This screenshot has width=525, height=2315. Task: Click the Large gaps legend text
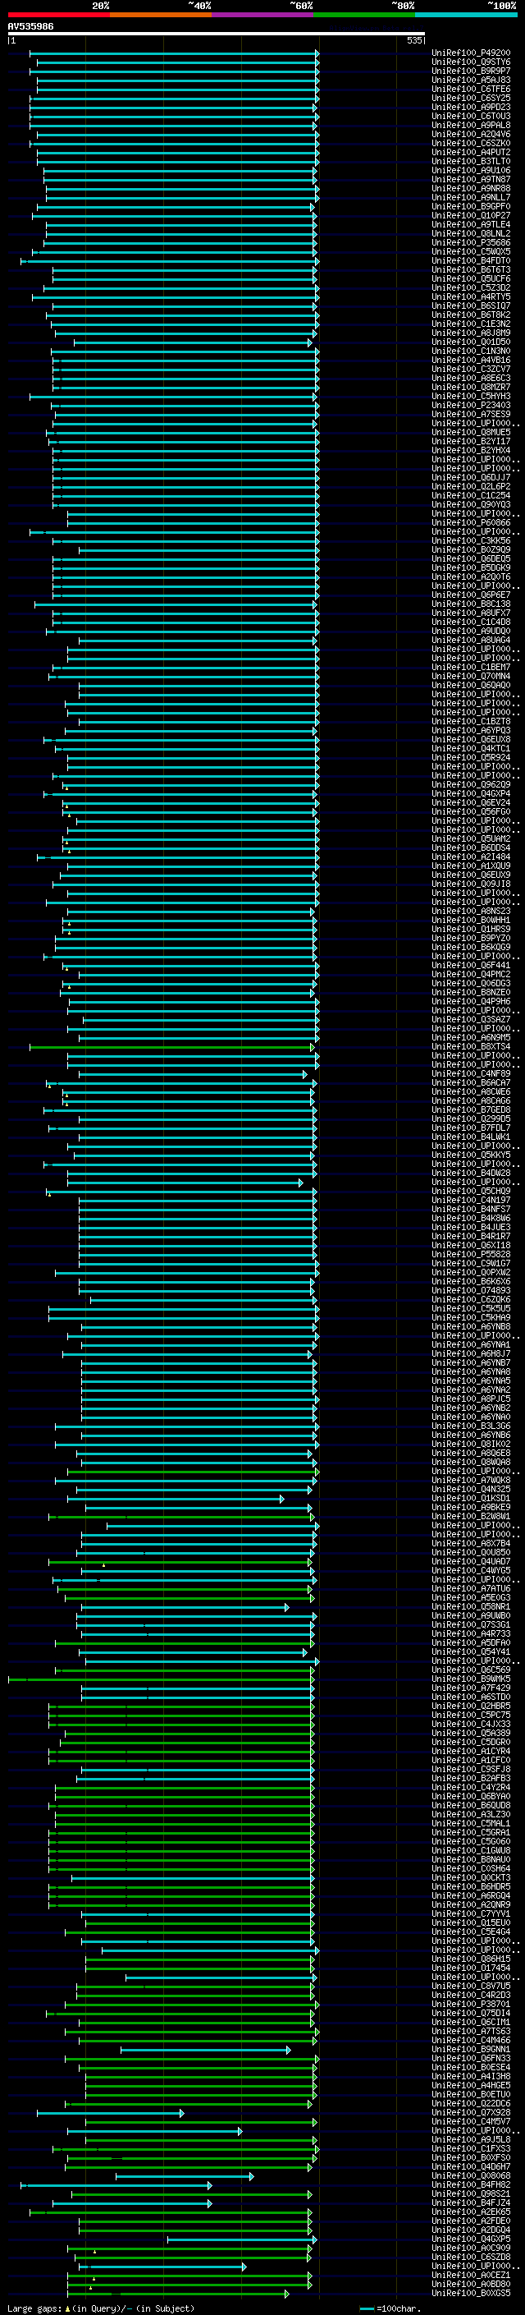coord(101,2308)
